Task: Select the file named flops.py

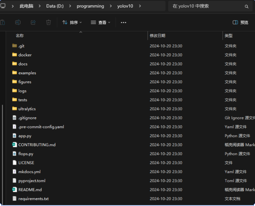Action: (26, 154)
